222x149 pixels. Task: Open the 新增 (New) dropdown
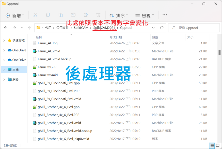point(15,15)
